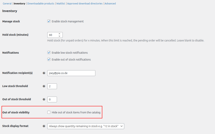215x134 pixels.
Task: Open the Stock display format dropdown
Action: (86, 126)
